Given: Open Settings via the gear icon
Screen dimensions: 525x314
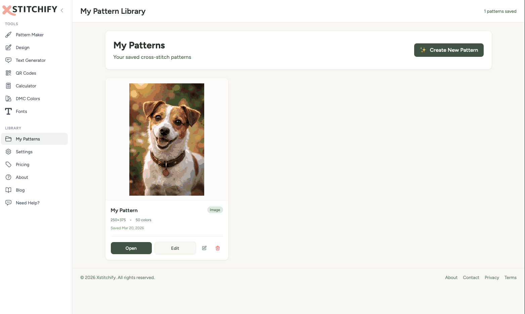Looking at the screenshot, I should coord(24,152).
